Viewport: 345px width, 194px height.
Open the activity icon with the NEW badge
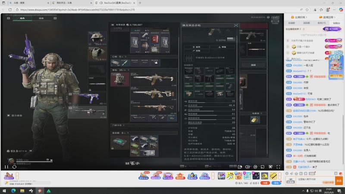pos(144,176)
